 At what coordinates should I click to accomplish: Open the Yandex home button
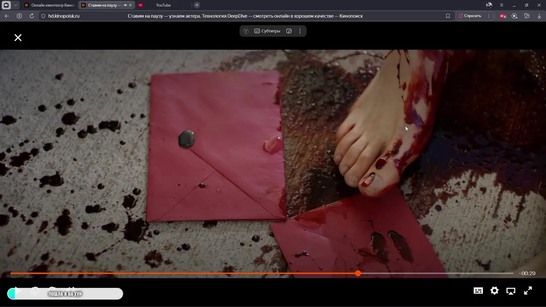click(19, 16)
